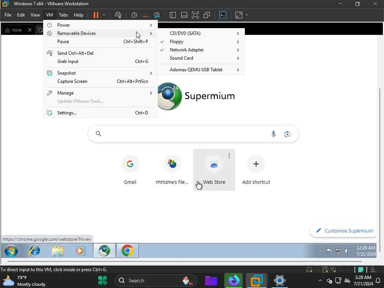Screen dimensions: 384x288
Task: Open the host Widgets weather button
Action: pos(24,280)
